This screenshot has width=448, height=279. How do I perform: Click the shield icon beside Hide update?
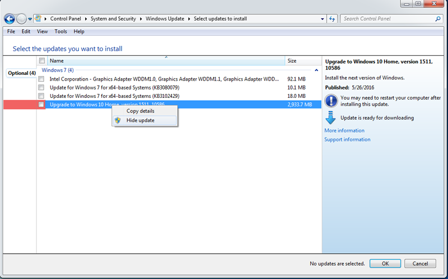[118, 120]
